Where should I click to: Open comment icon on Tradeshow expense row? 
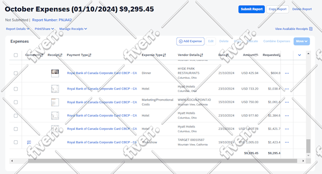(29, 142)
